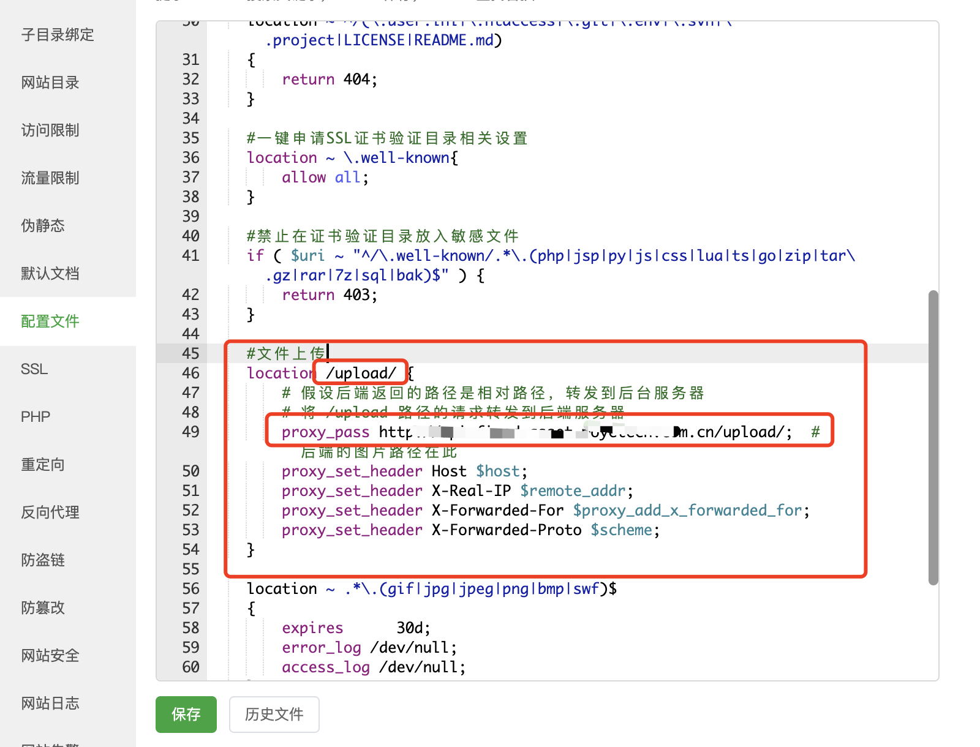Open the 访问限制 tab
Image resolution: width=980 pixels, height=747 pixels.
pos(50,130)
